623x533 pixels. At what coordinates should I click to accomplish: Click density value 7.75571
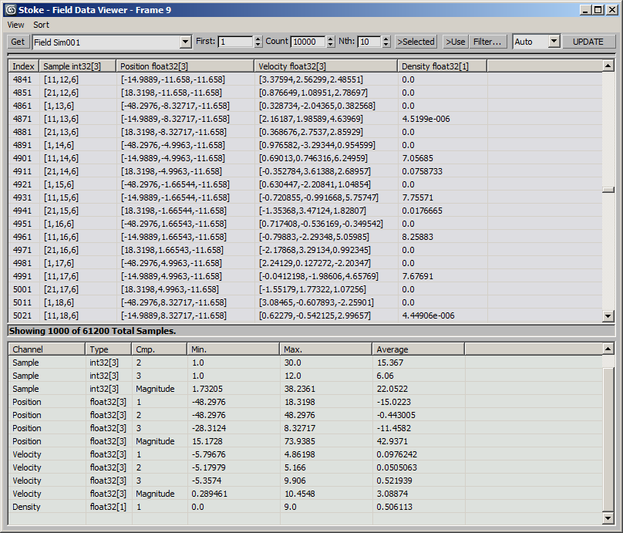pyautogui.click(x=417, y=197)
